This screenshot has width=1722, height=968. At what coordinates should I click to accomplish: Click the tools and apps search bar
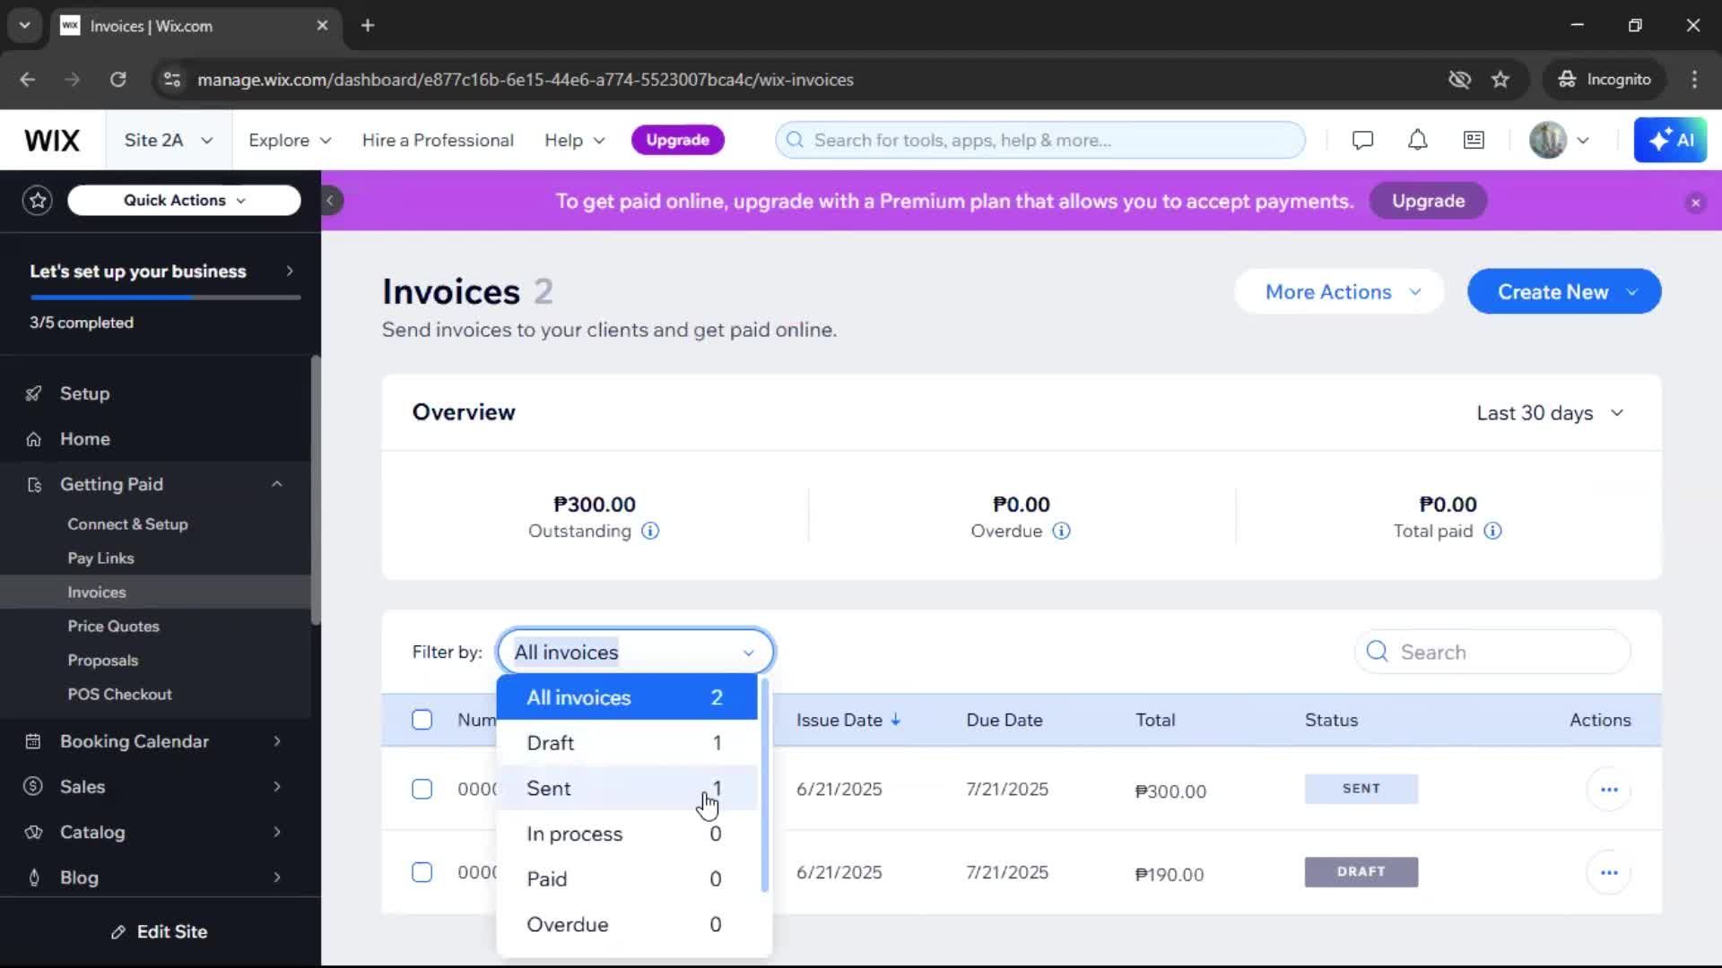coord(1040,140)
